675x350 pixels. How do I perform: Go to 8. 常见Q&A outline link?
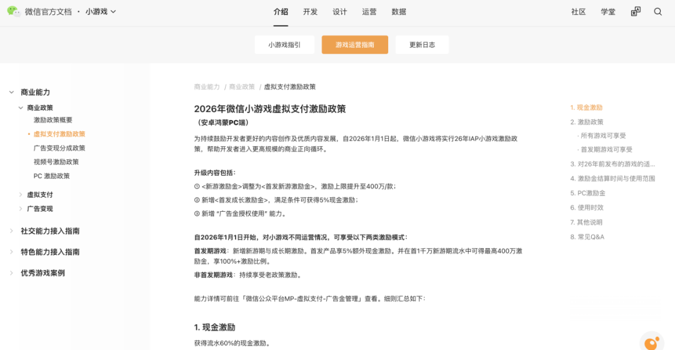[587, 237]
